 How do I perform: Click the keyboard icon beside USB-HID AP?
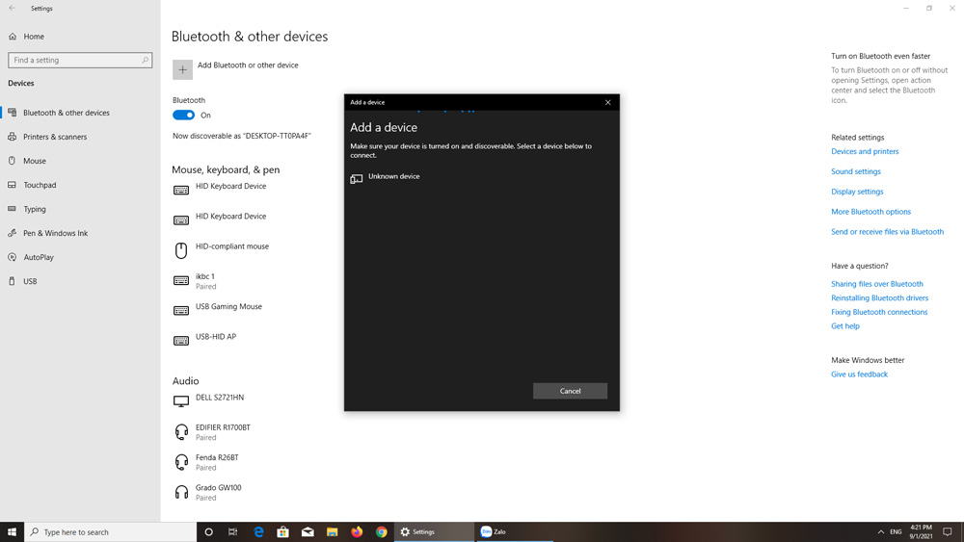click(181, 341)
